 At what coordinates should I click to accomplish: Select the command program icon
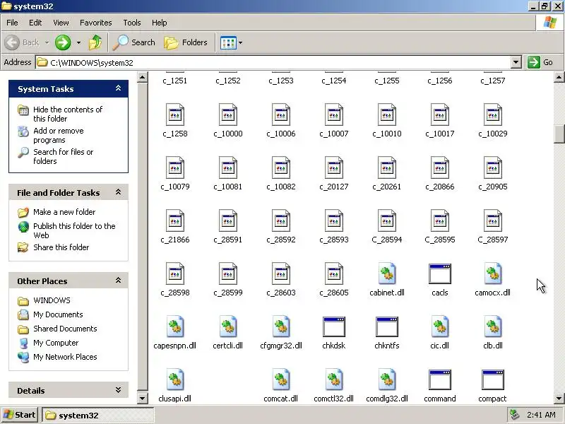(x=439, y=379)
